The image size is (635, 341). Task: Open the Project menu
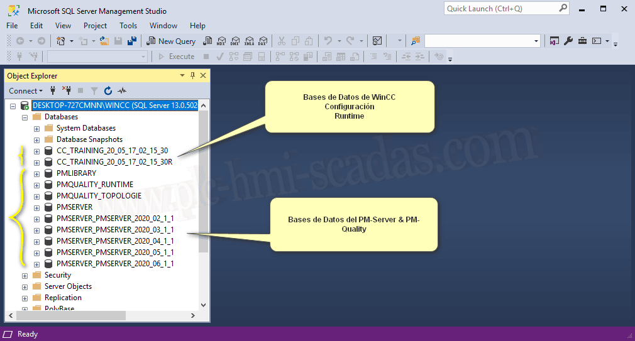coord(95,26)
